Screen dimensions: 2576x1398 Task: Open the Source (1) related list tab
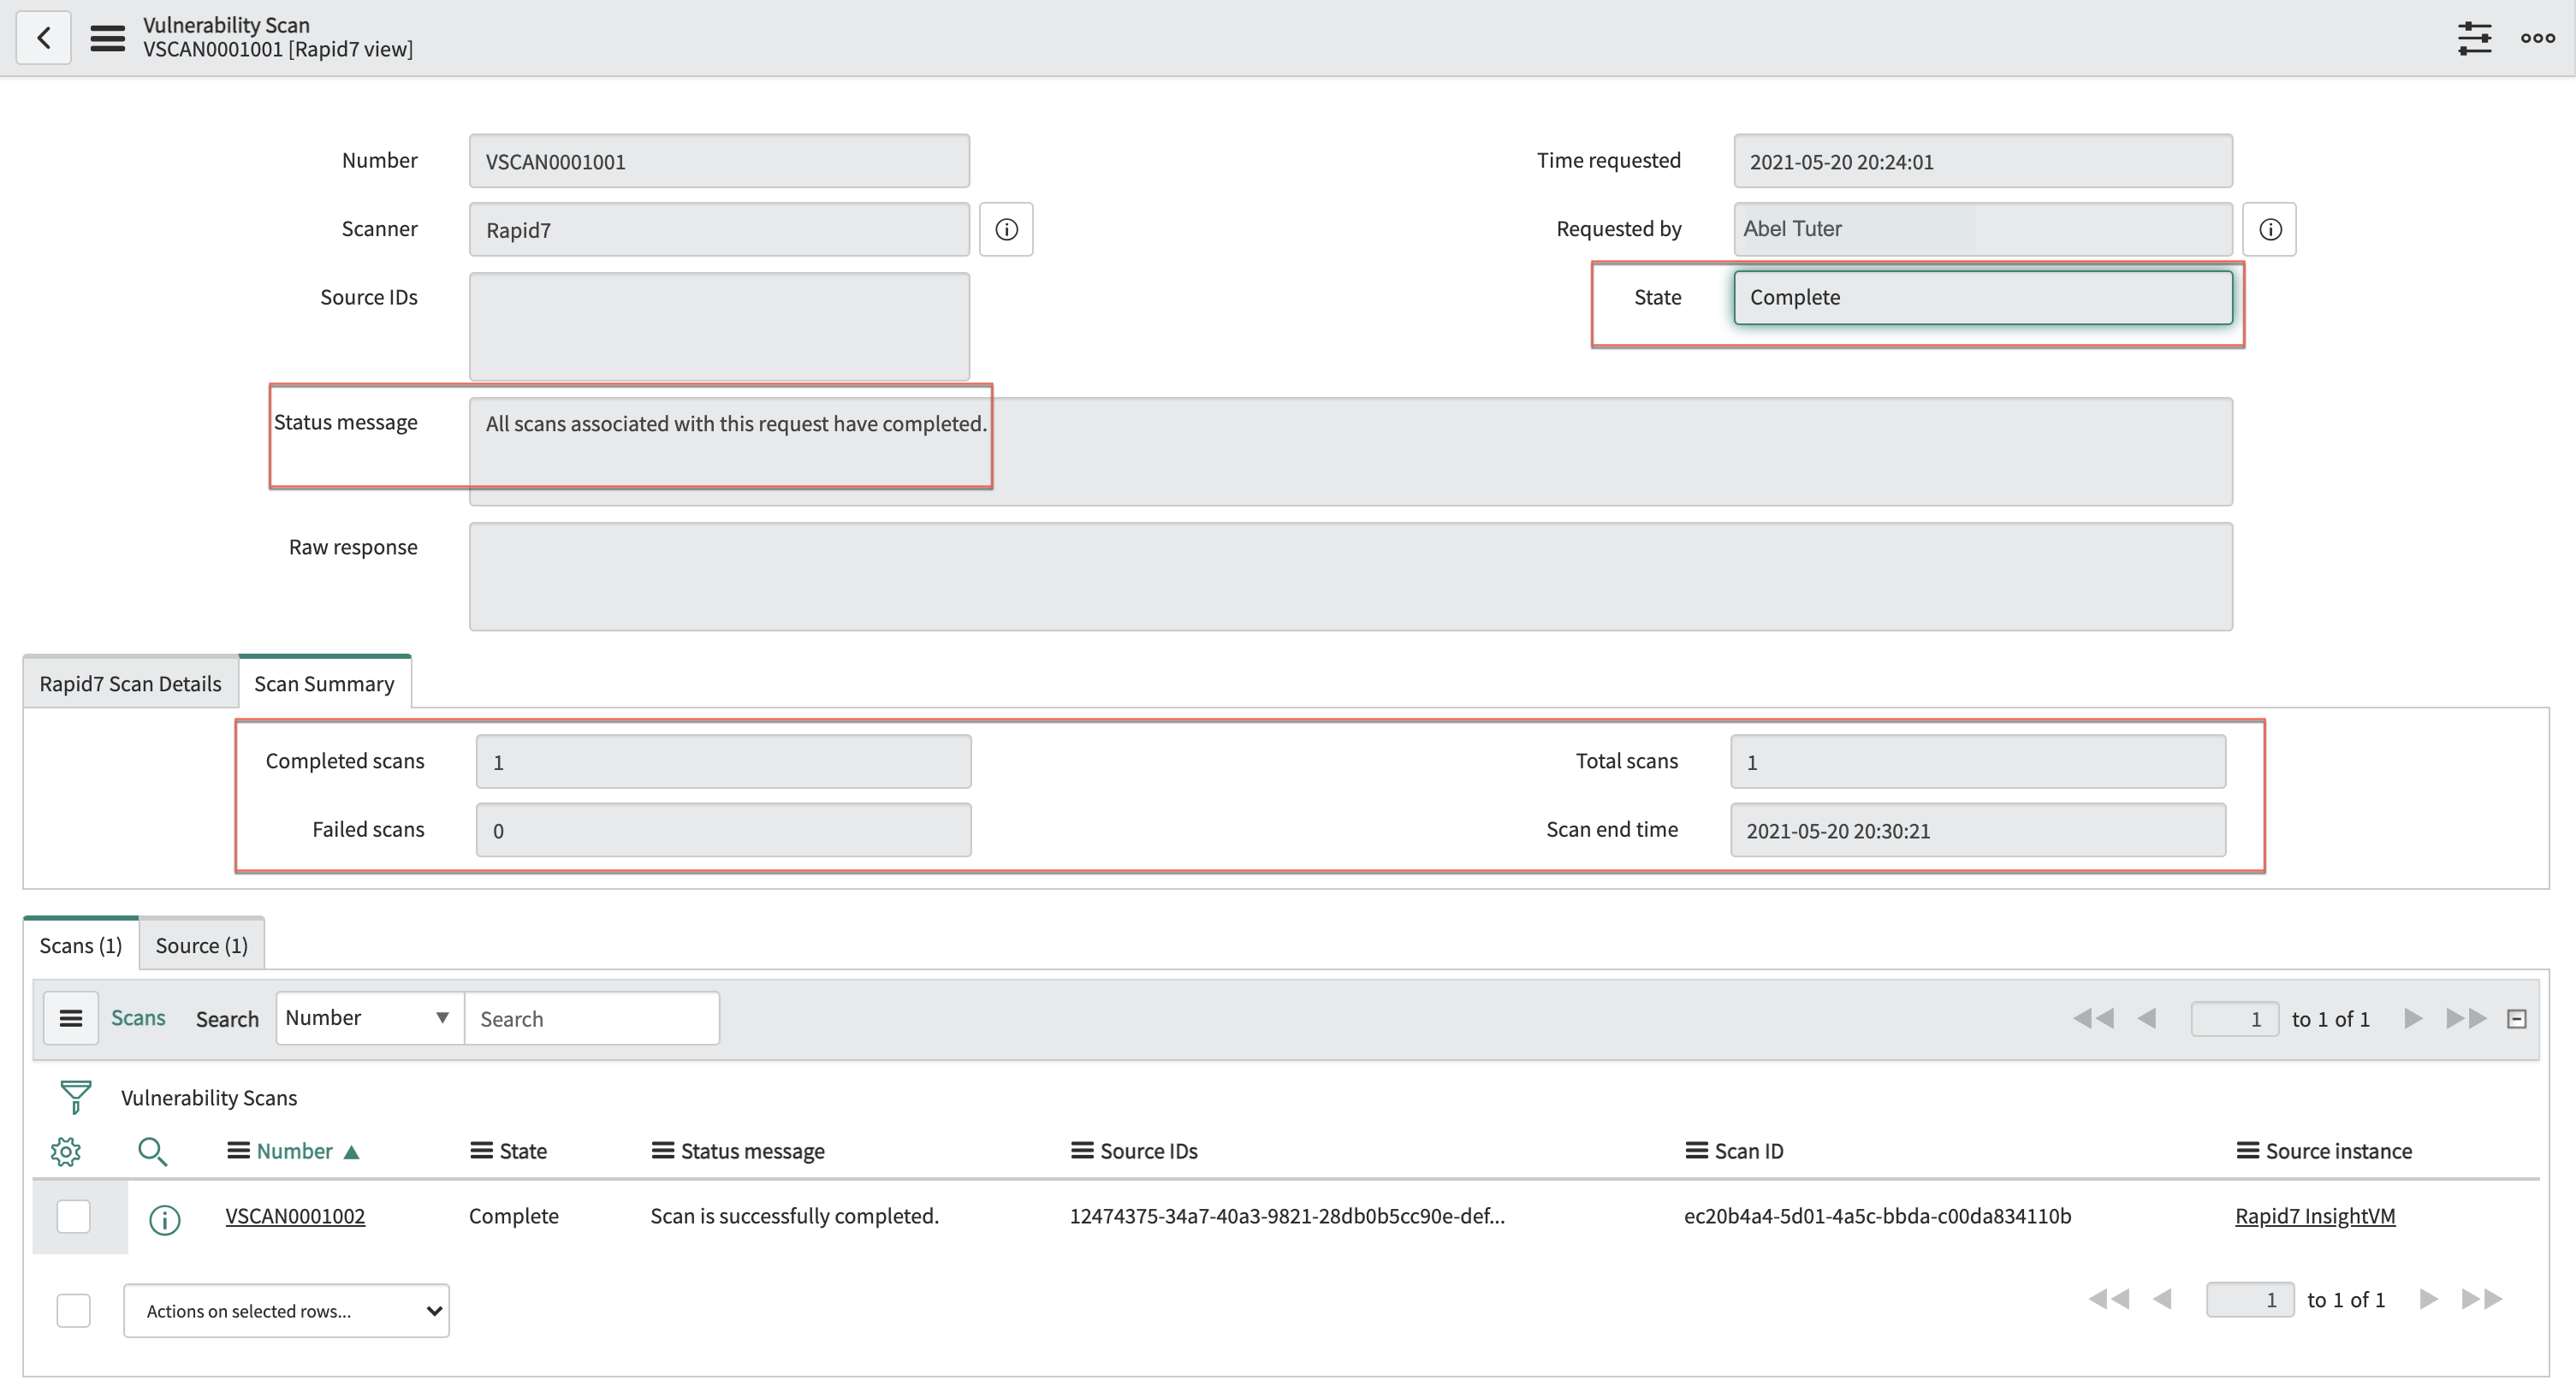[202, 945]
